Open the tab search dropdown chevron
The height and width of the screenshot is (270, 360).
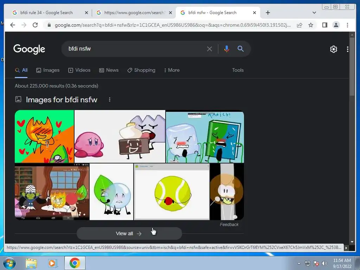[314, 13]
